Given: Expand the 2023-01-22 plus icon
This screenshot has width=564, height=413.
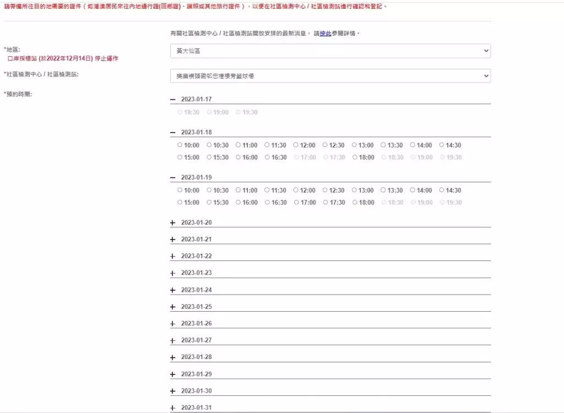Looking at the screenshot, I should tap(173, 257).
